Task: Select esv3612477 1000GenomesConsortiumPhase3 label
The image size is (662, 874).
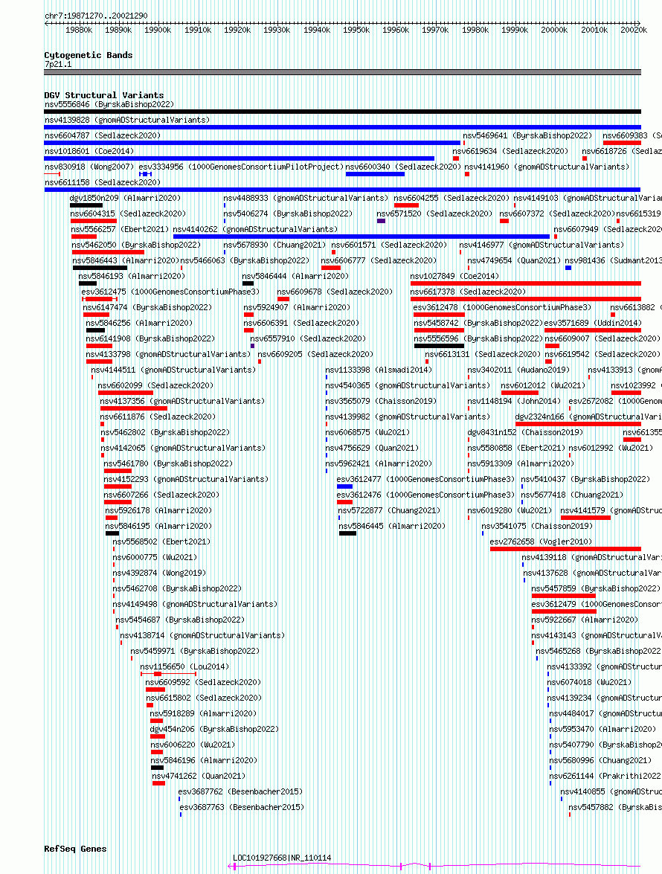Action: click(425, 479)
